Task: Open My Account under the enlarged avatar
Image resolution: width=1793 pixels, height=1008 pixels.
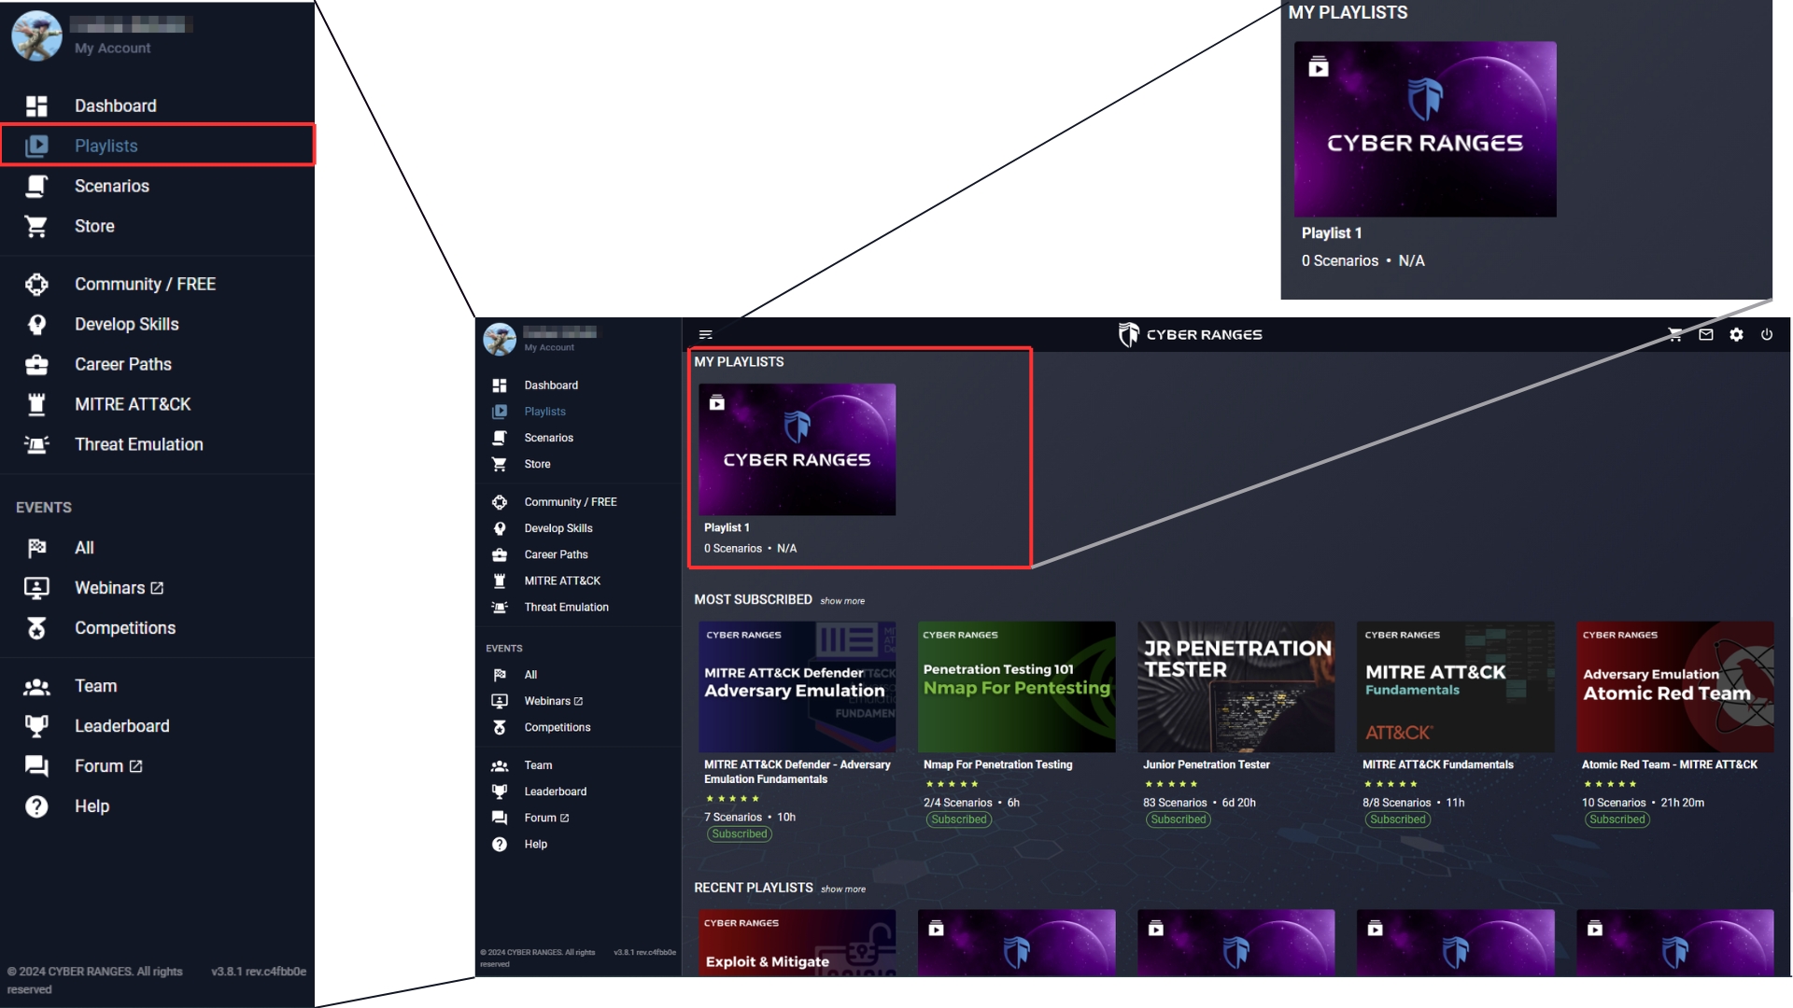Action: 112,49
